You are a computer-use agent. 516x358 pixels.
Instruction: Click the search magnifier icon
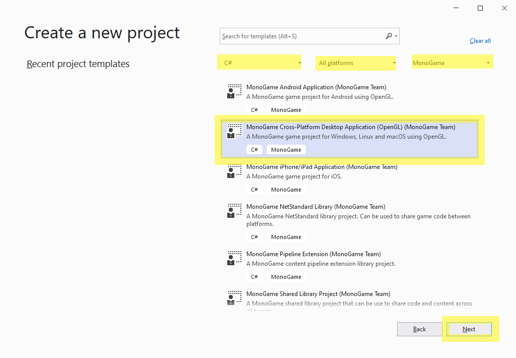[x=389, y=36]
